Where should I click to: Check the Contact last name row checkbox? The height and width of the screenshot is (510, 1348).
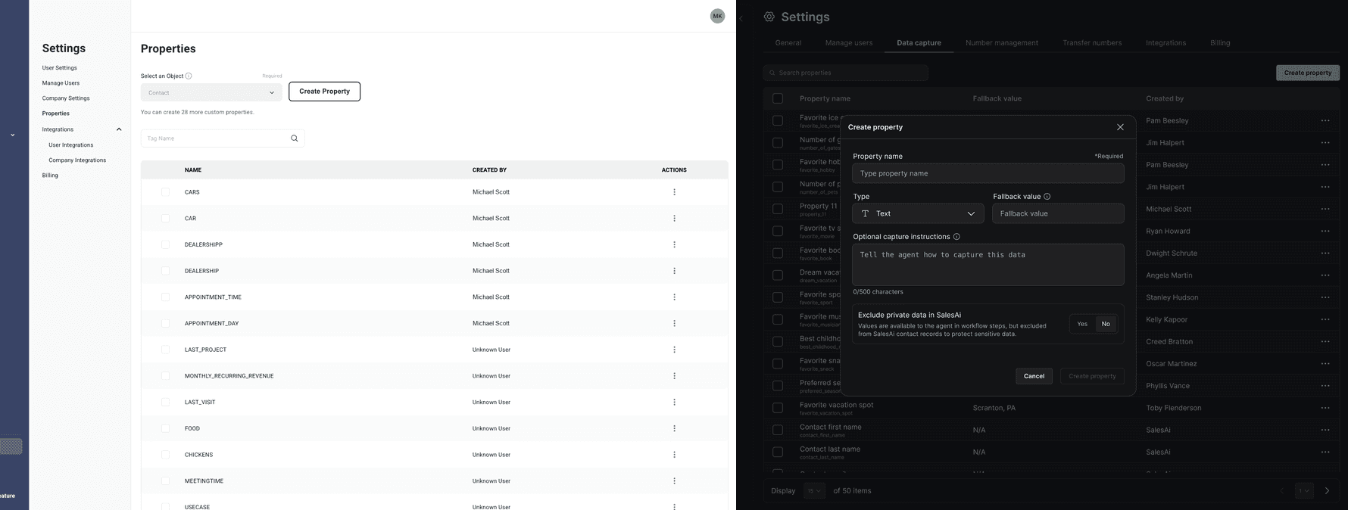pos(778,452)
